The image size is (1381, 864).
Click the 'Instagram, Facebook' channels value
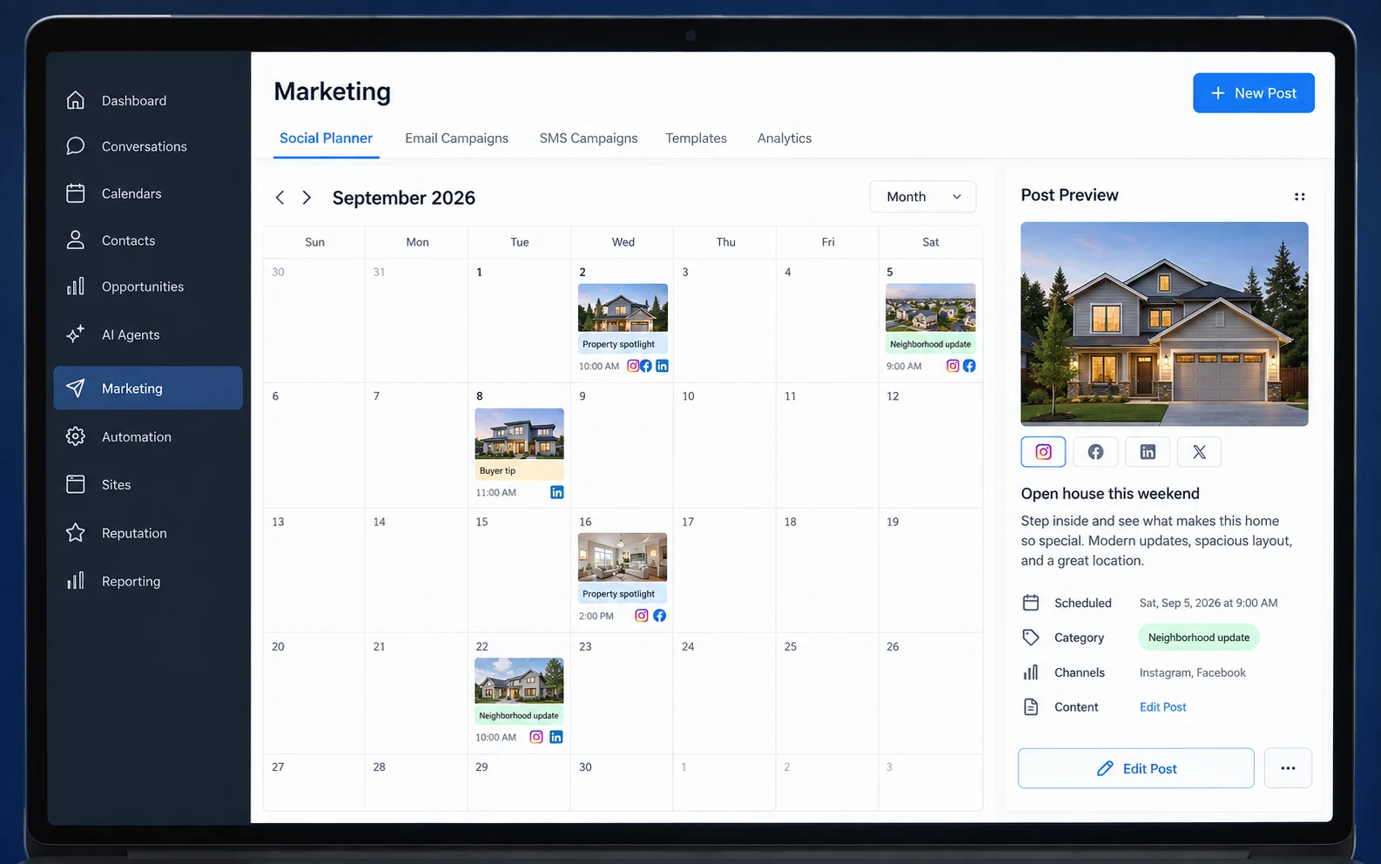1192,672
